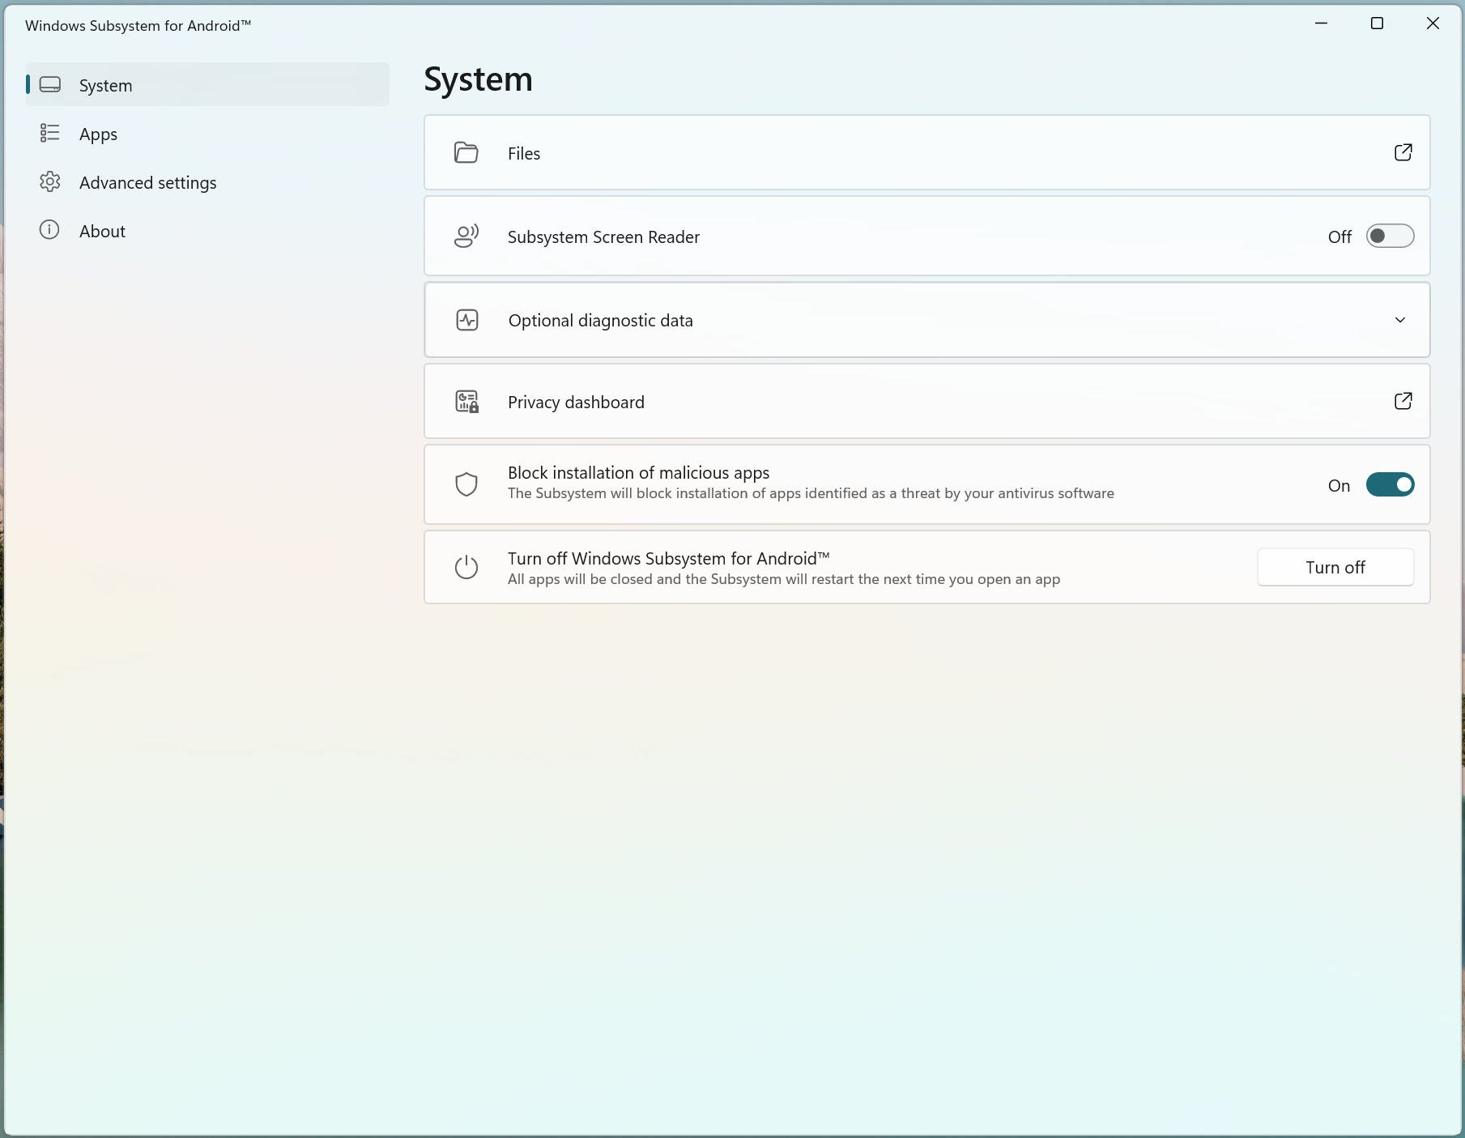The image size is (1465, 1138).
Task: Click the Optional diagnostic data label
Action: (601, 320)
